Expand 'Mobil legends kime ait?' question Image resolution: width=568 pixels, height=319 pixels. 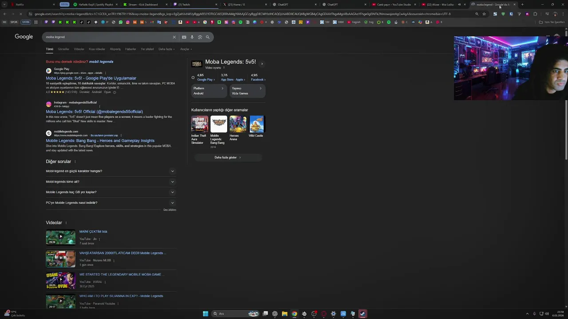(x=110, y=182)
